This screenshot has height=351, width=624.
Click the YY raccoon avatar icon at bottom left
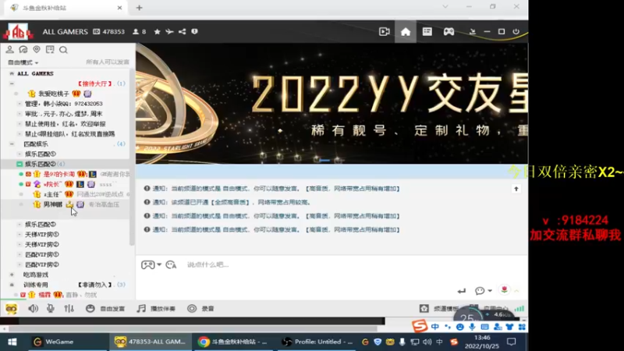(x=11, y=308)
